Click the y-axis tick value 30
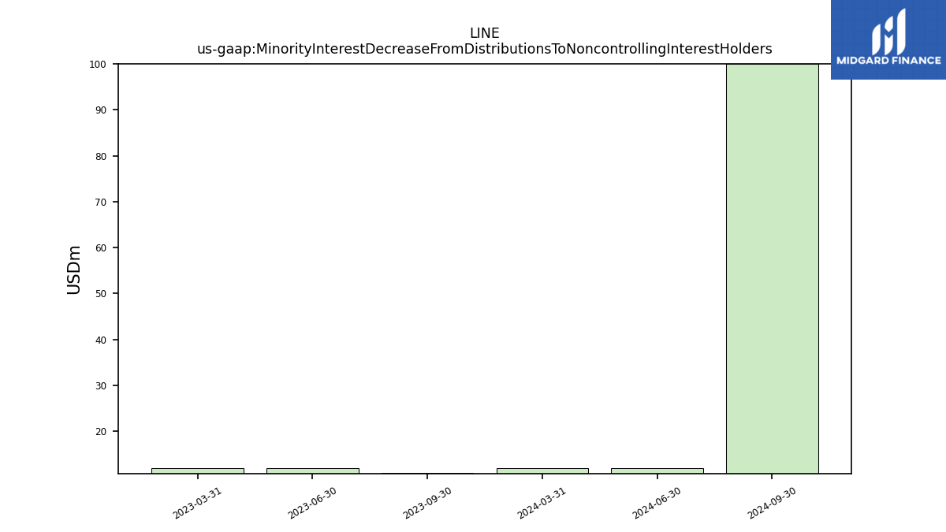Screen dimensions: 946x532 tap(101, 386)
